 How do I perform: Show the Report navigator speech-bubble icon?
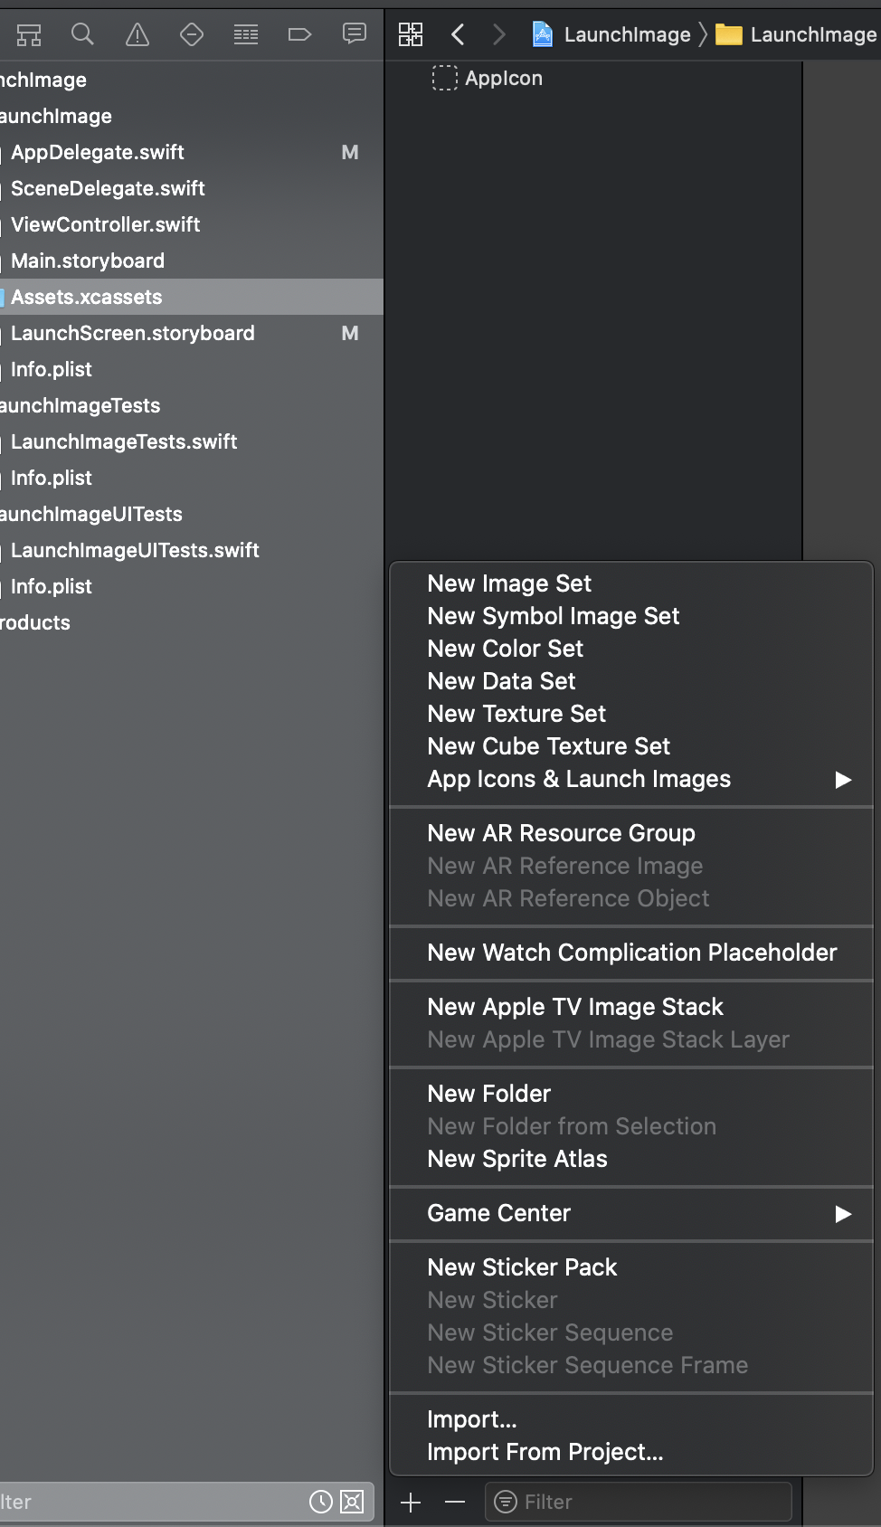[354, 34]
